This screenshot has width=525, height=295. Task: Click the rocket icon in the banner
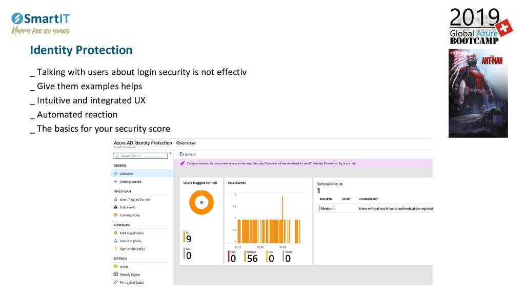click(181, 163)
